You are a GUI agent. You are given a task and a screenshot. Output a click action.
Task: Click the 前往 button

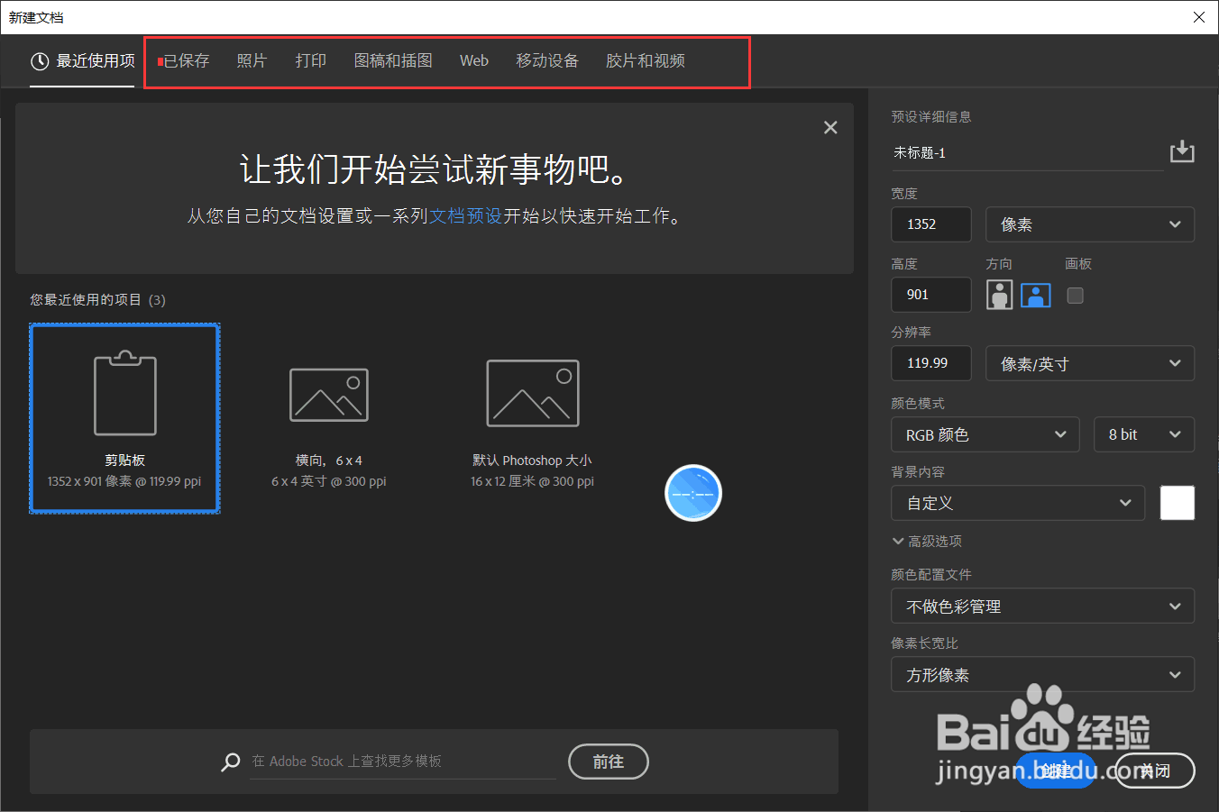[608, 762]
